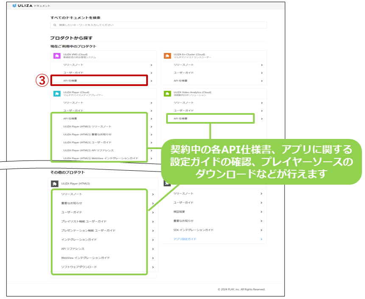Click chevron beside "ULIZA Player (HTML5) API リファレンス"
365x299 pixels.
pyautogui.click(x=151, y=150)
